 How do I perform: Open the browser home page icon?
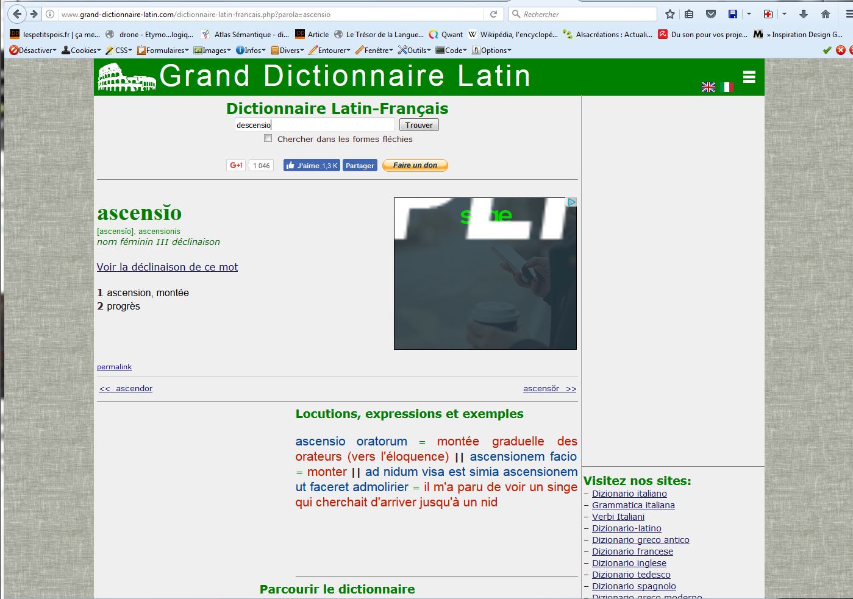(x=826, y=14)
